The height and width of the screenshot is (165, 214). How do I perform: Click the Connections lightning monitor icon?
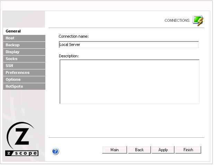198,21
